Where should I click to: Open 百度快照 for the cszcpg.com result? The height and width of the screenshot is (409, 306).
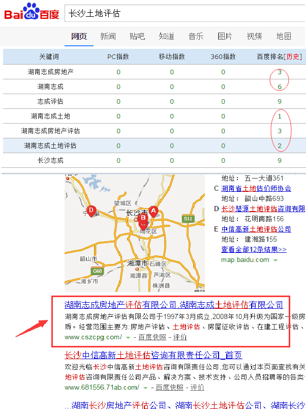152,337
